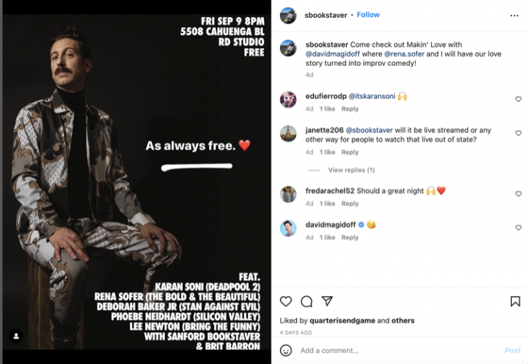Open the comment bubble icon

pos(307,301)
